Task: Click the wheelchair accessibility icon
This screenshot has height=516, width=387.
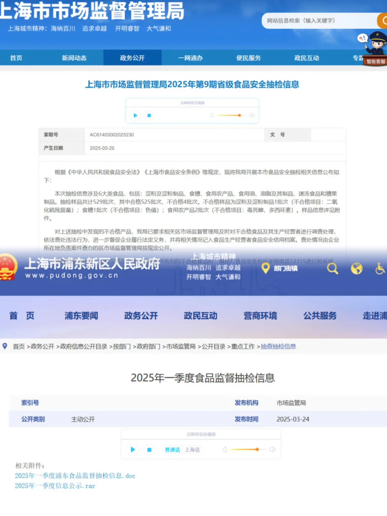Action: pyautogui.click(x=380, y=268)
